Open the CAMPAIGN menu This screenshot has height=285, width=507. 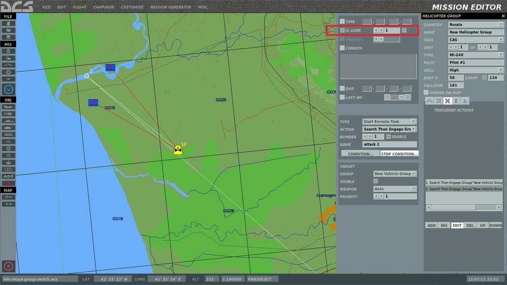tap(103, 7)
